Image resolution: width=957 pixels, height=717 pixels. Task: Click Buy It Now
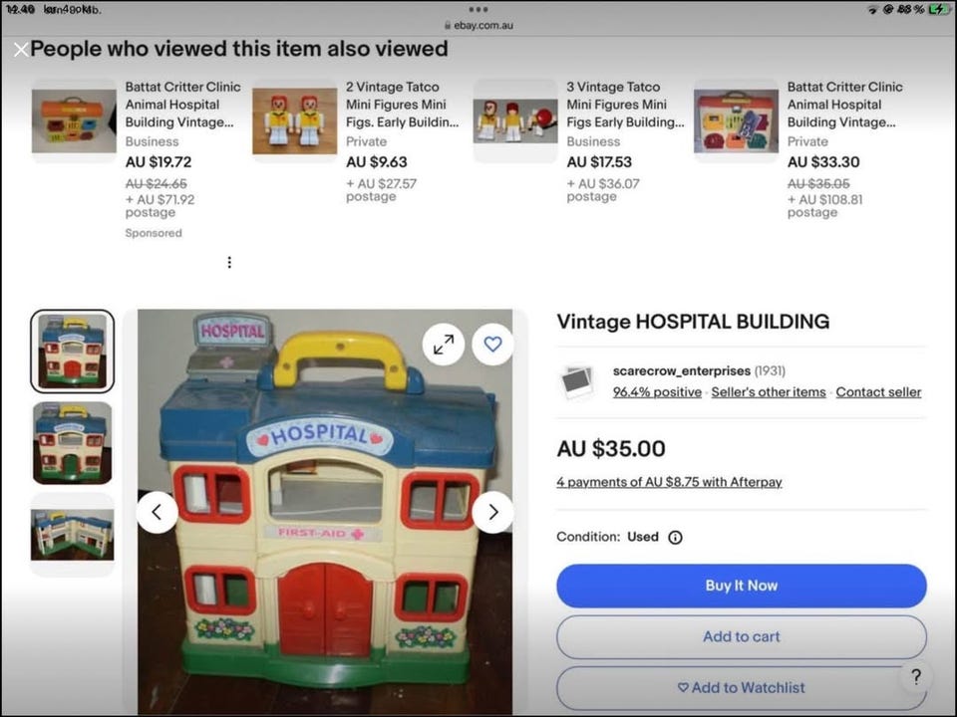click(741, 586)
